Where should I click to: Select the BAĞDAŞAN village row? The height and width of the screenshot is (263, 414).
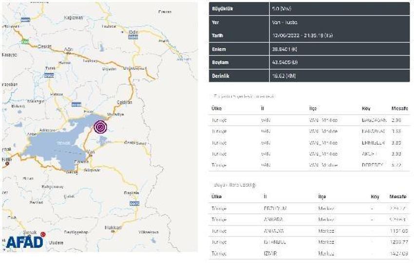309,120
